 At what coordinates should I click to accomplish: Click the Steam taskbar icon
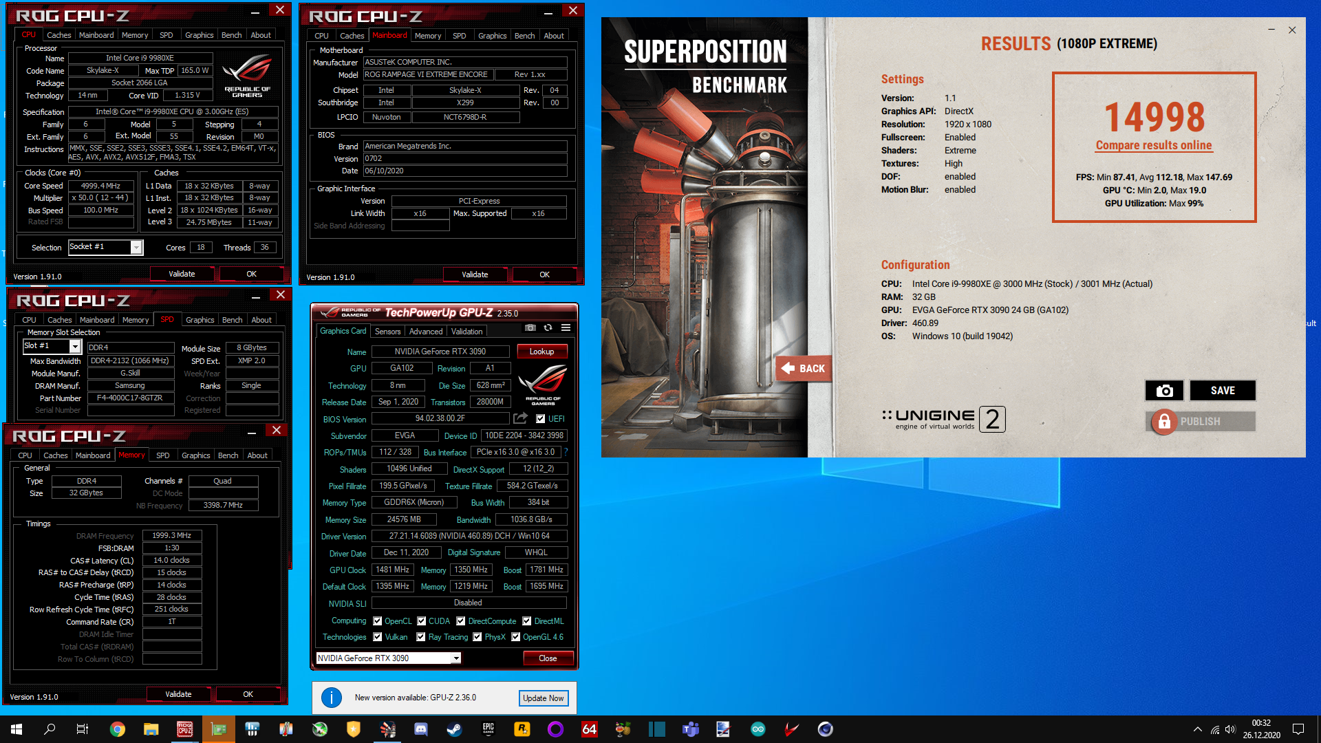tap(455, 729)
